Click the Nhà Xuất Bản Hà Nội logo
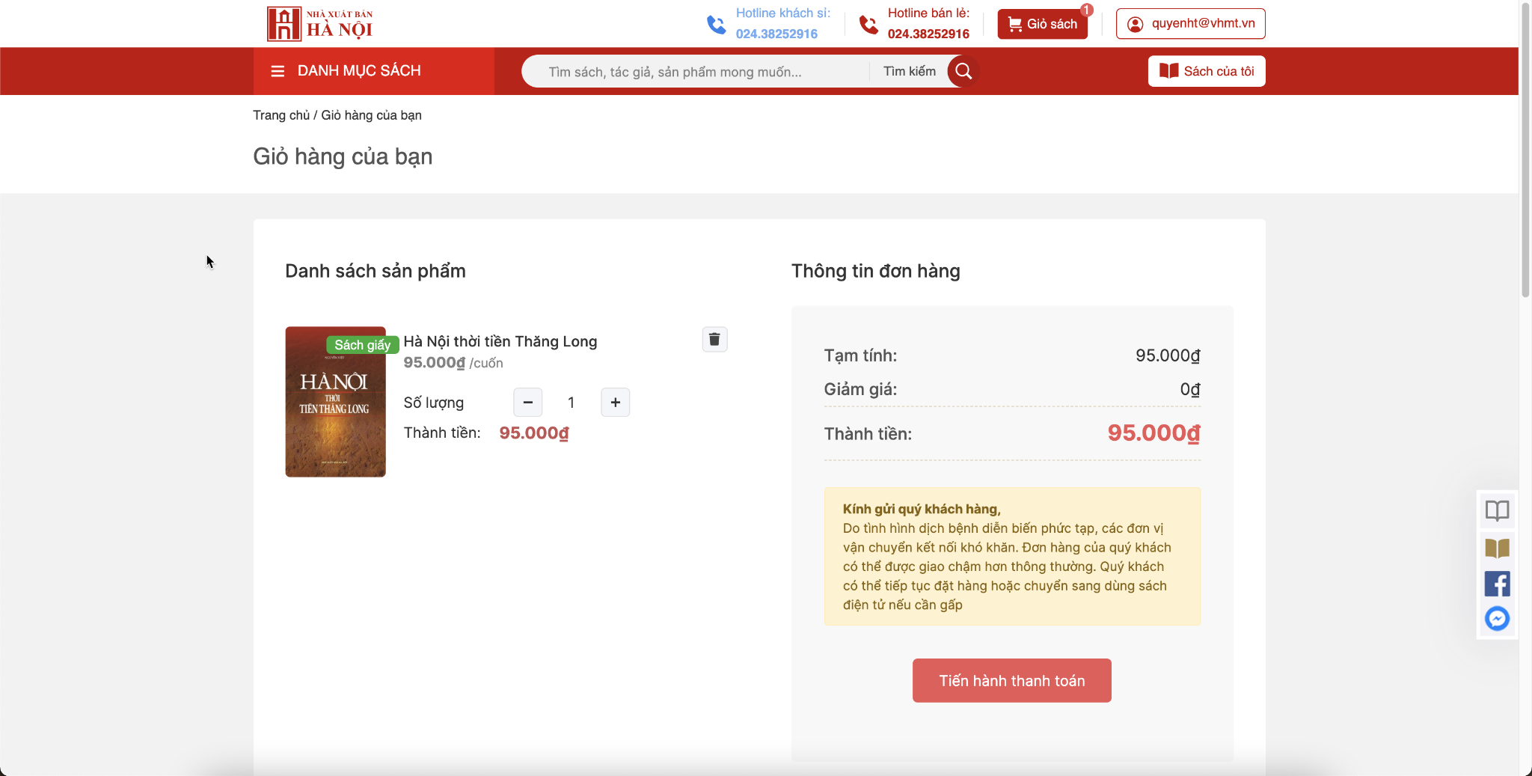The height and width of the screenshot is (776, 1532). point(320,24)
